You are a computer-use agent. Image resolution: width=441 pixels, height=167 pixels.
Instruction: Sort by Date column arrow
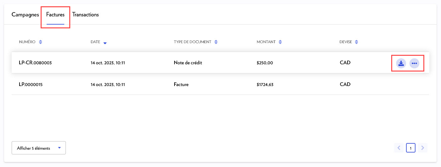click(105, 43)
